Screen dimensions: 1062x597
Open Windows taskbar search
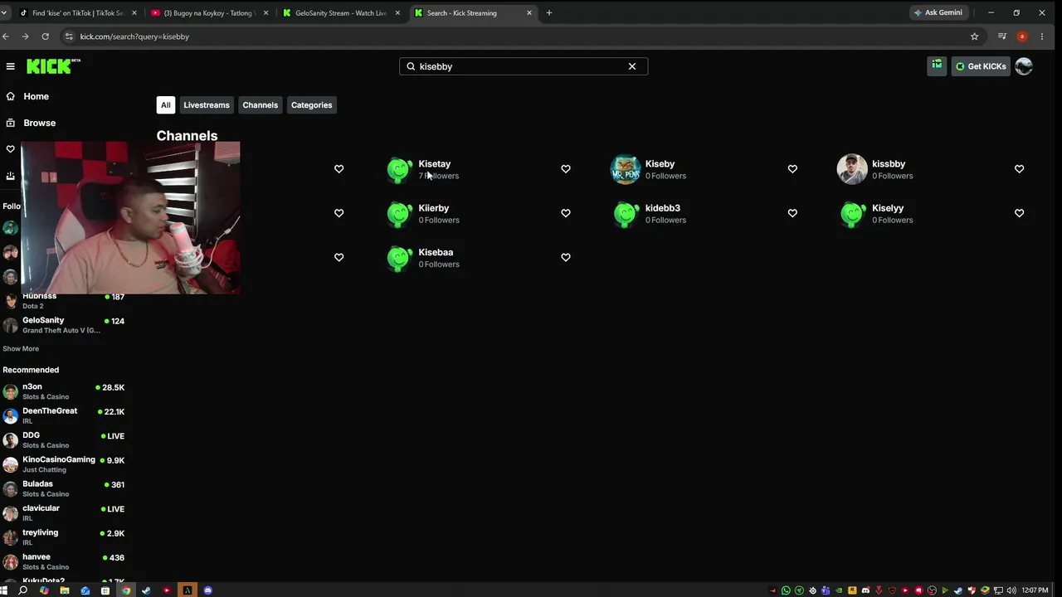[23, 590]
